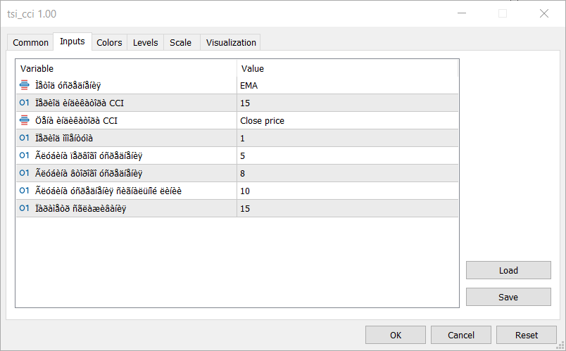Click the integer icon in the value 5 row
566x351 pixels.
pos(25,156)
